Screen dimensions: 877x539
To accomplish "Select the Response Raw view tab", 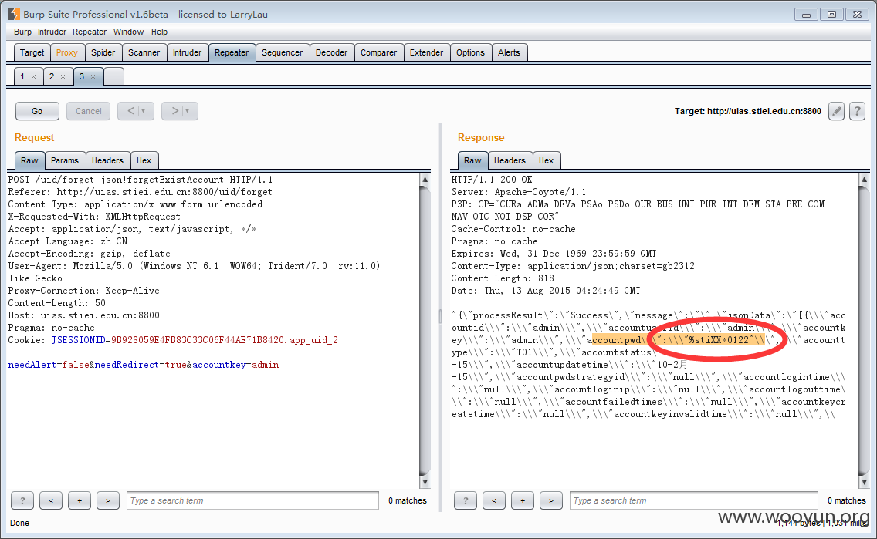I will [x=472, y=160].
